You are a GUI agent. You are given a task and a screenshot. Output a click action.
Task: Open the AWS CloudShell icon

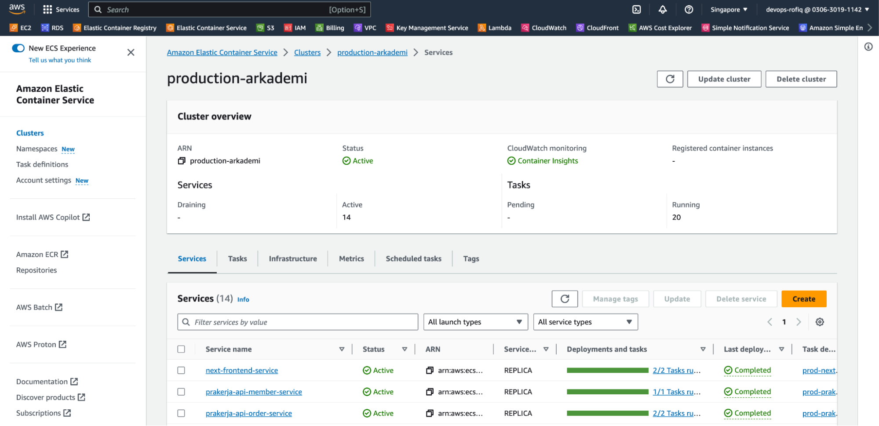[636, 10]
